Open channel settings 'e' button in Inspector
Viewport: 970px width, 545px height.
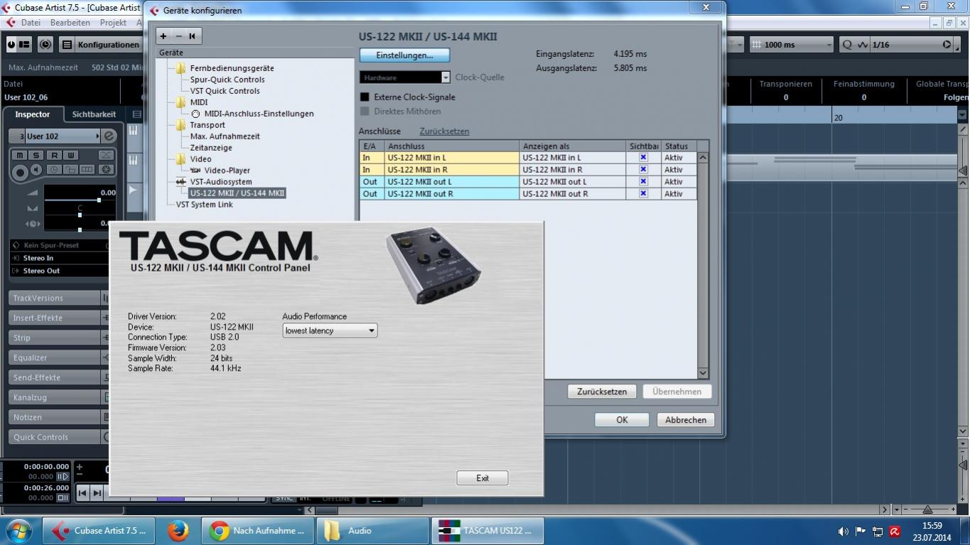[109, 136]
